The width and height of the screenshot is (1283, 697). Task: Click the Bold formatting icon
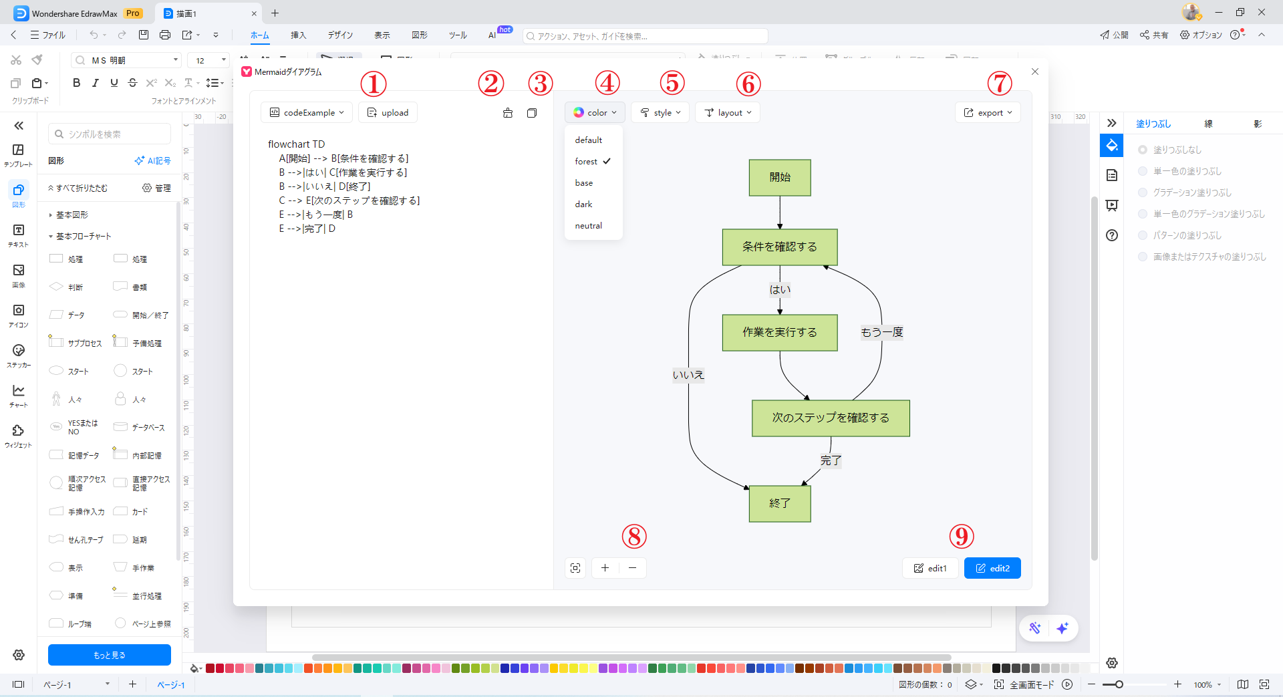pos(77,83)
